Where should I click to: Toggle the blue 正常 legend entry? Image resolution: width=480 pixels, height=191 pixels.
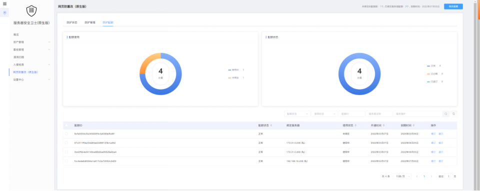(434, 66)
